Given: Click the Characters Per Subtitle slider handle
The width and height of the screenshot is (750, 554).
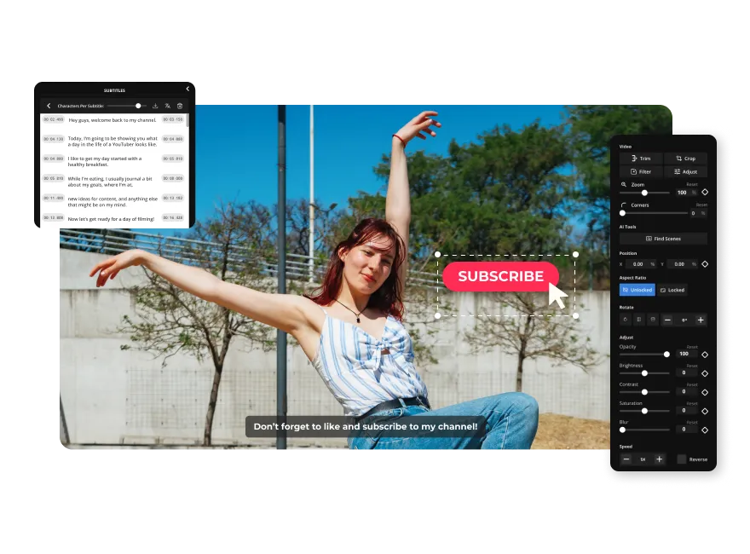Looking at the screenshot, I should (x=138, y=106).
